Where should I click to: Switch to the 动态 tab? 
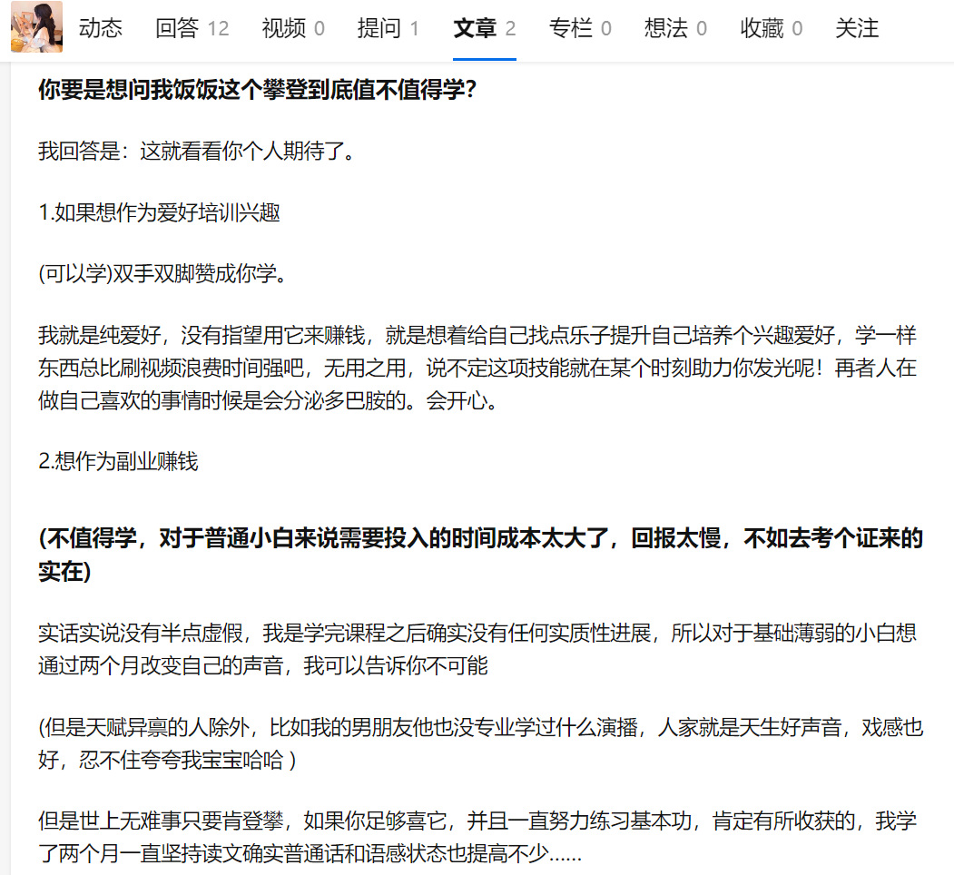point(101,29)
